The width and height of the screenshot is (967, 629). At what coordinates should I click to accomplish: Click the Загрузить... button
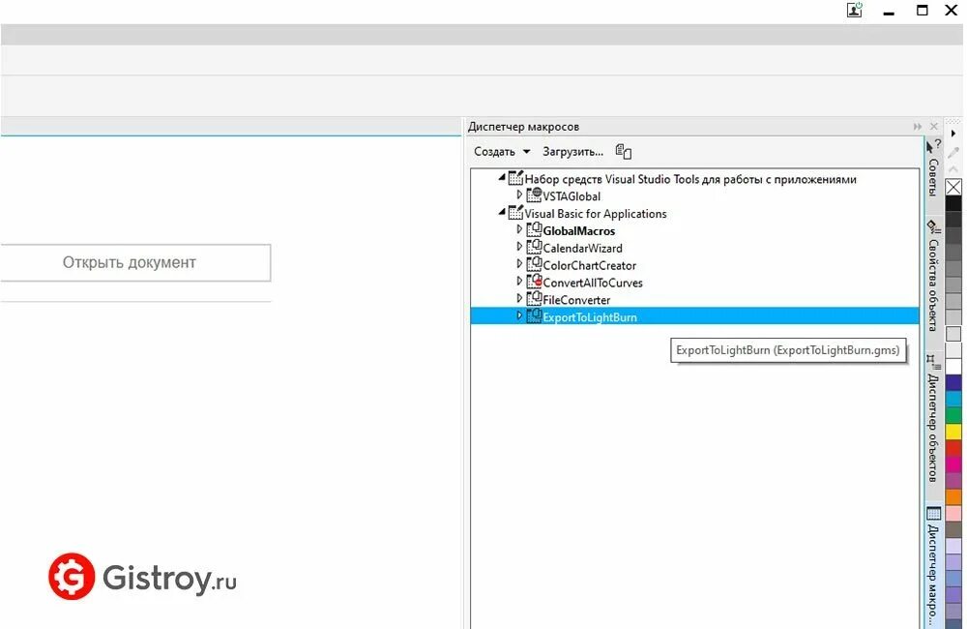point(572,152)
